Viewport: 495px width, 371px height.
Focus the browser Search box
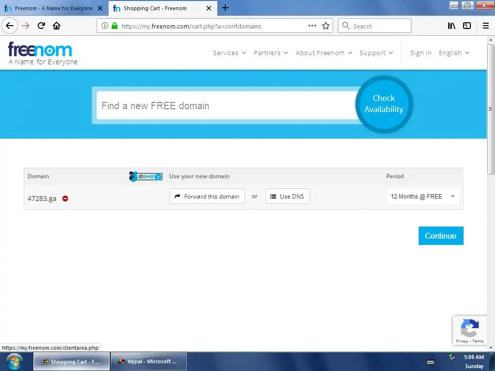point(375,26)
